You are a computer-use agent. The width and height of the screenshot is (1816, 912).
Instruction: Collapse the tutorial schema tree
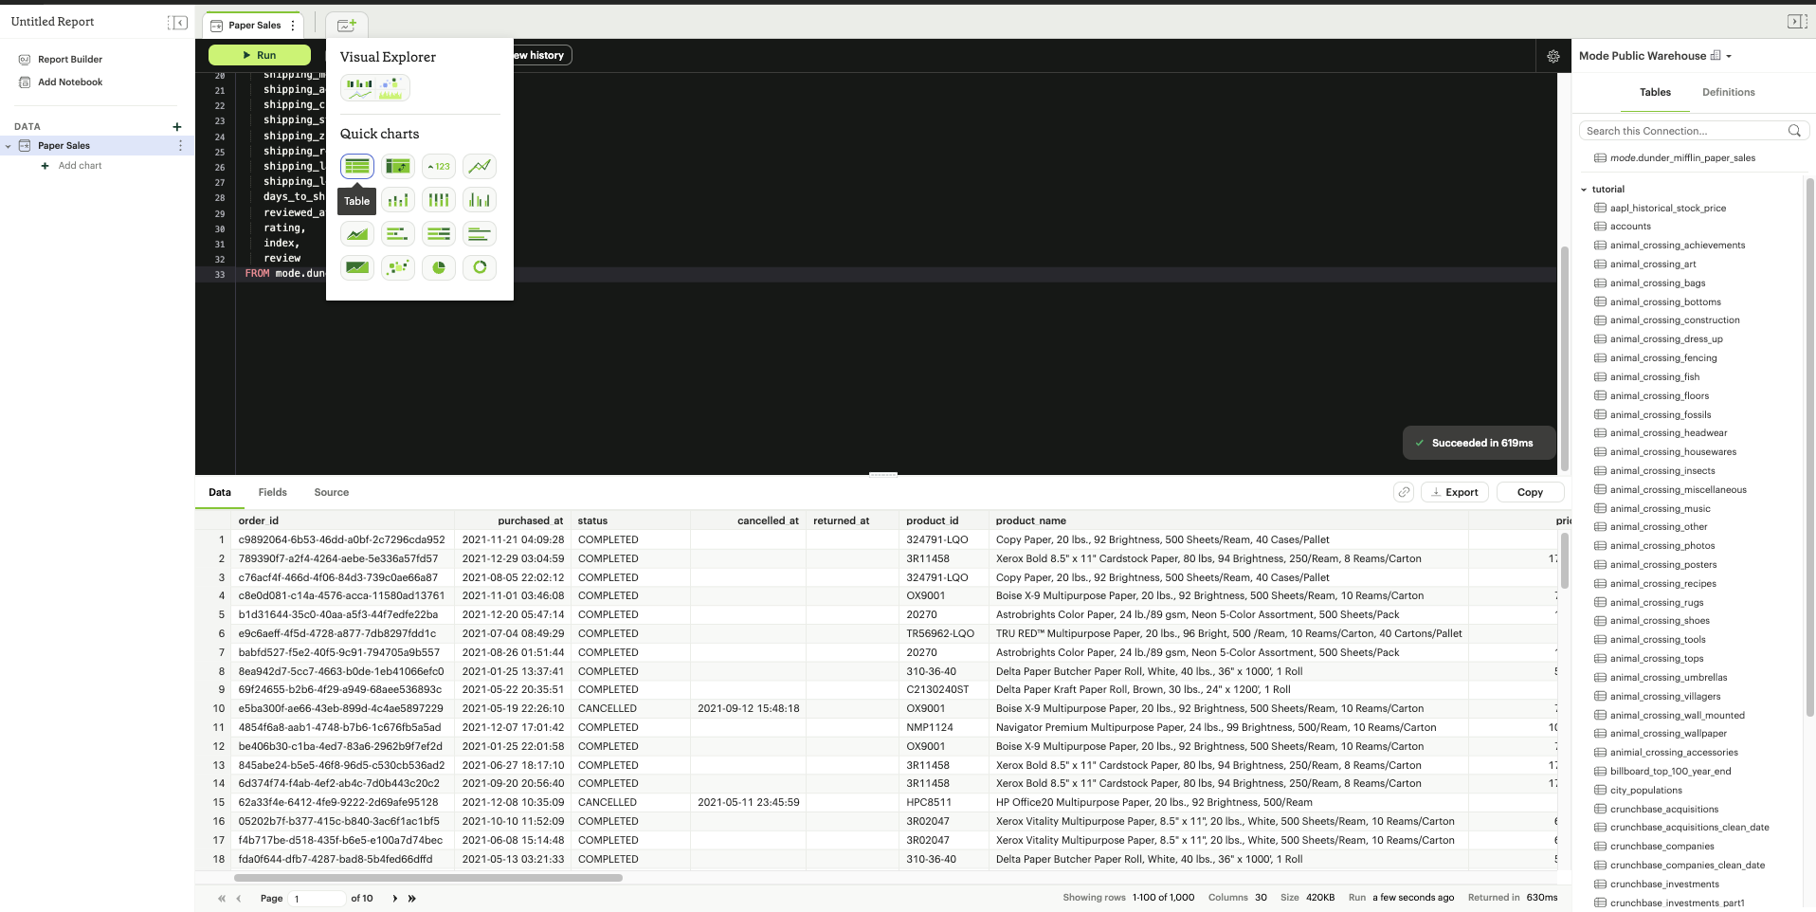[1584, 190]
